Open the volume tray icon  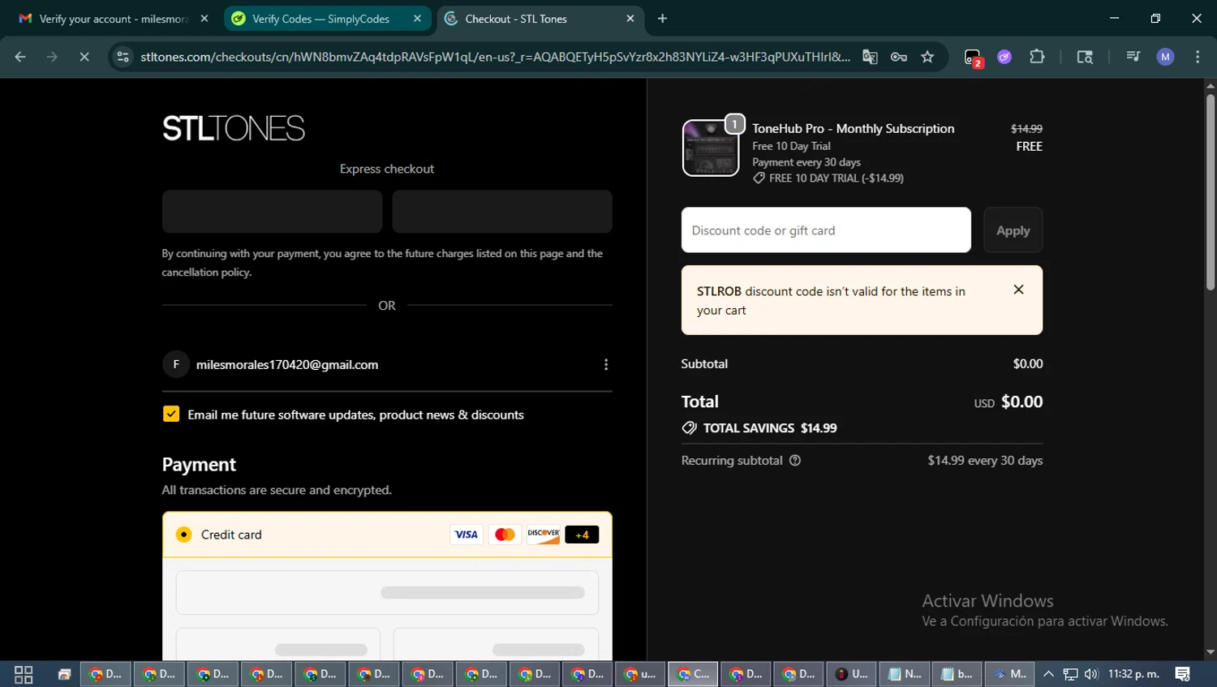click(x=1091, y=674)
